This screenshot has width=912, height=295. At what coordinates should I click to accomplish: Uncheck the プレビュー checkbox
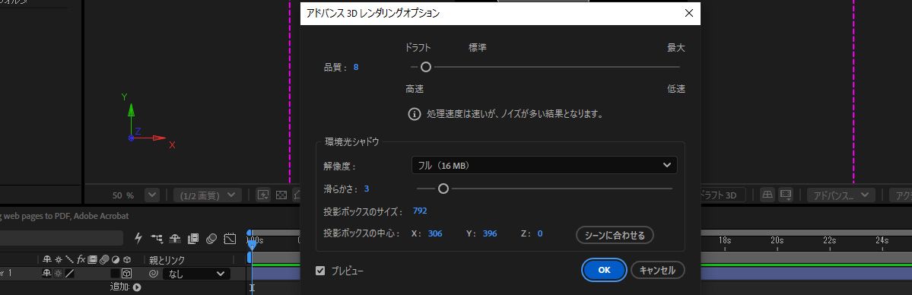(320, 271)
